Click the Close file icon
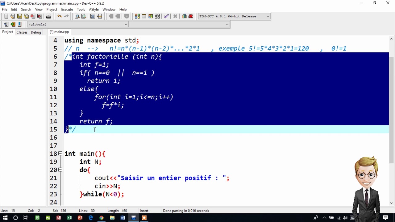 tap(33, 16)
